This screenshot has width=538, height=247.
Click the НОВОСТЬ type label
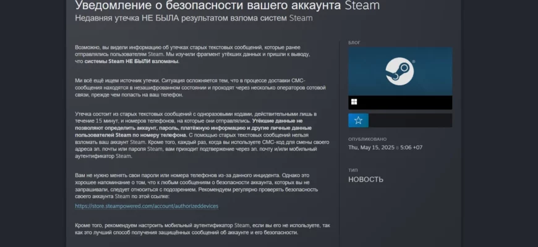[x=365, y=180]
